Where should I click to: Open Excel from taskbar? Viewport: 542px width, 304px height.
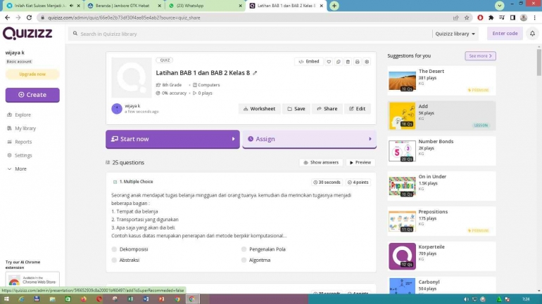click(x=130, y=299)
